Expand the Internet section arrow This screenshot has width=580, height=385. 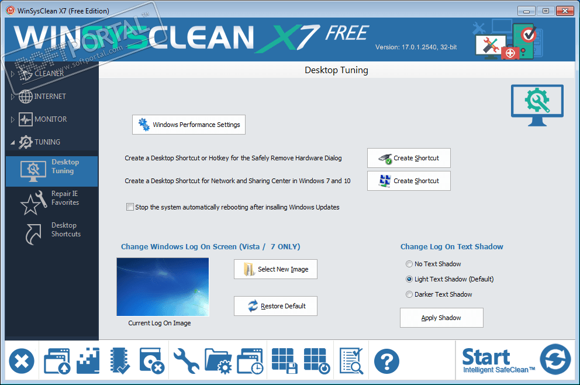pos(13,97)
